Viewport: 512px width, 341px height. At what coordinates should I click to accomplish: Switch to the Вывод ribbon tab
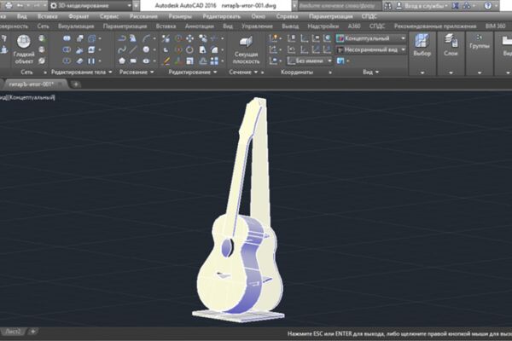coord(290,26)
